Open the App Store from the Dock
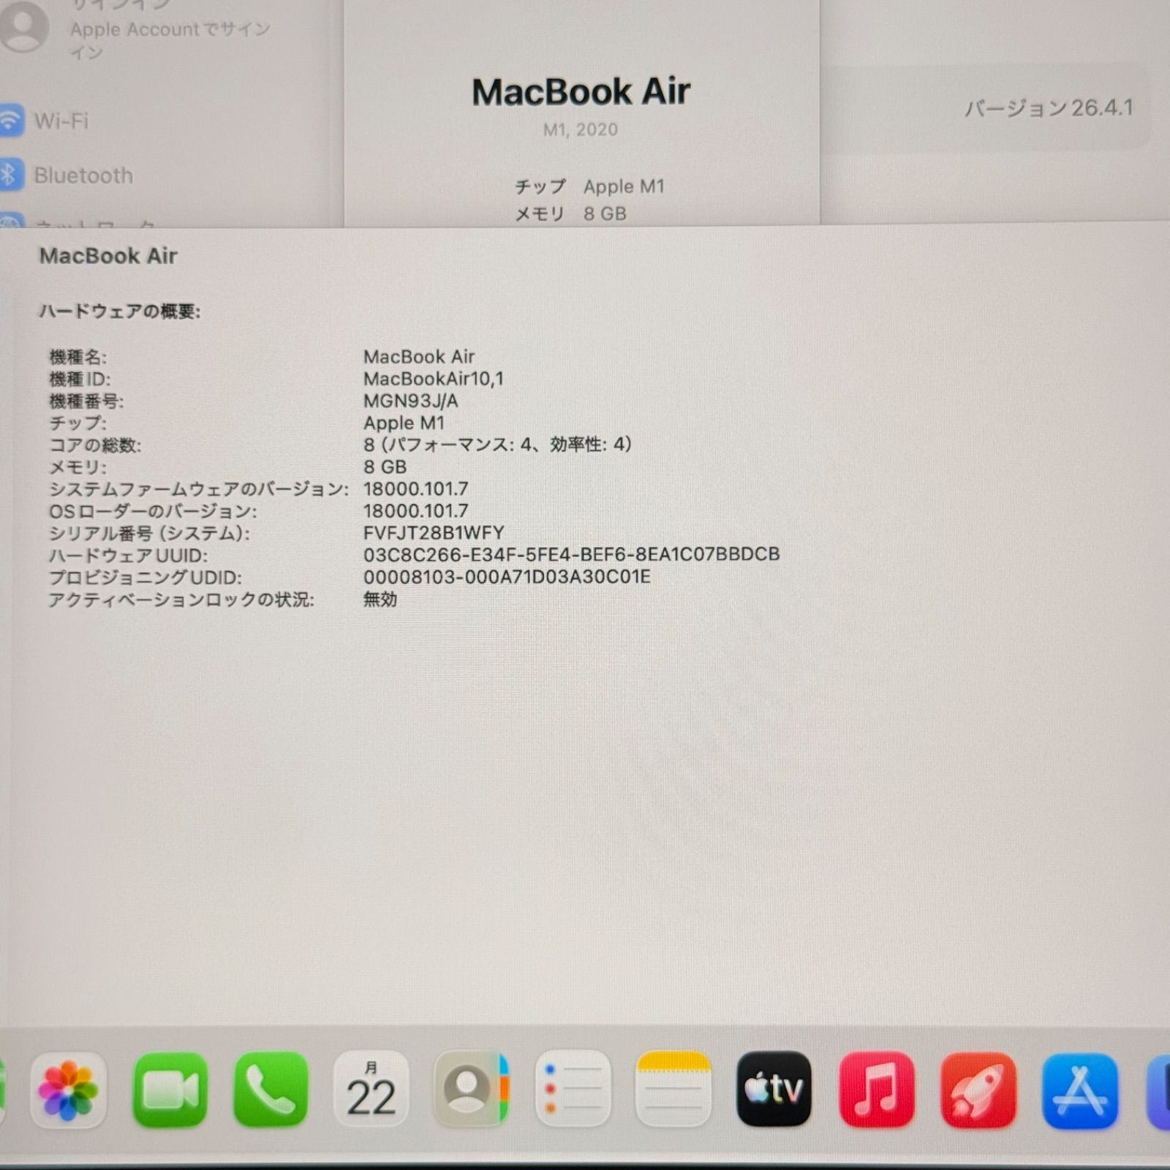This screenshot has height=1170, width=1170. point(1080,1090)
